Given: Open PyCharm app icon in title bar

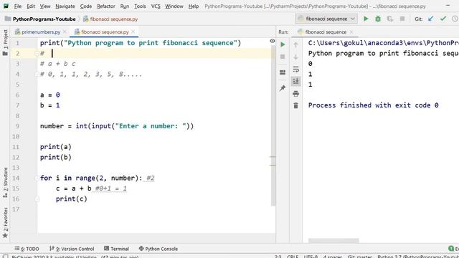Looking at the screenshot, I should [6, 6].
